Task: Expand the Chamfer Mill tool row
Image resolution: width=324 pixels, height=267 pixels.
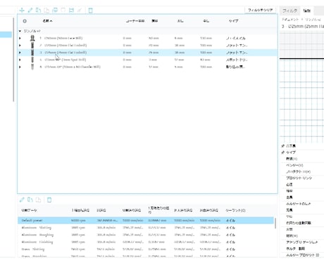Action: (x=20, y=67)
